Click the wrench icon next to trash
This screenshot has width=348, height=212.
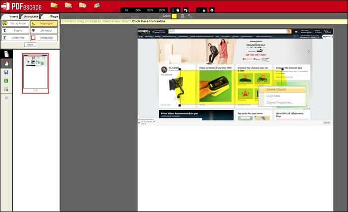(189, 16)
